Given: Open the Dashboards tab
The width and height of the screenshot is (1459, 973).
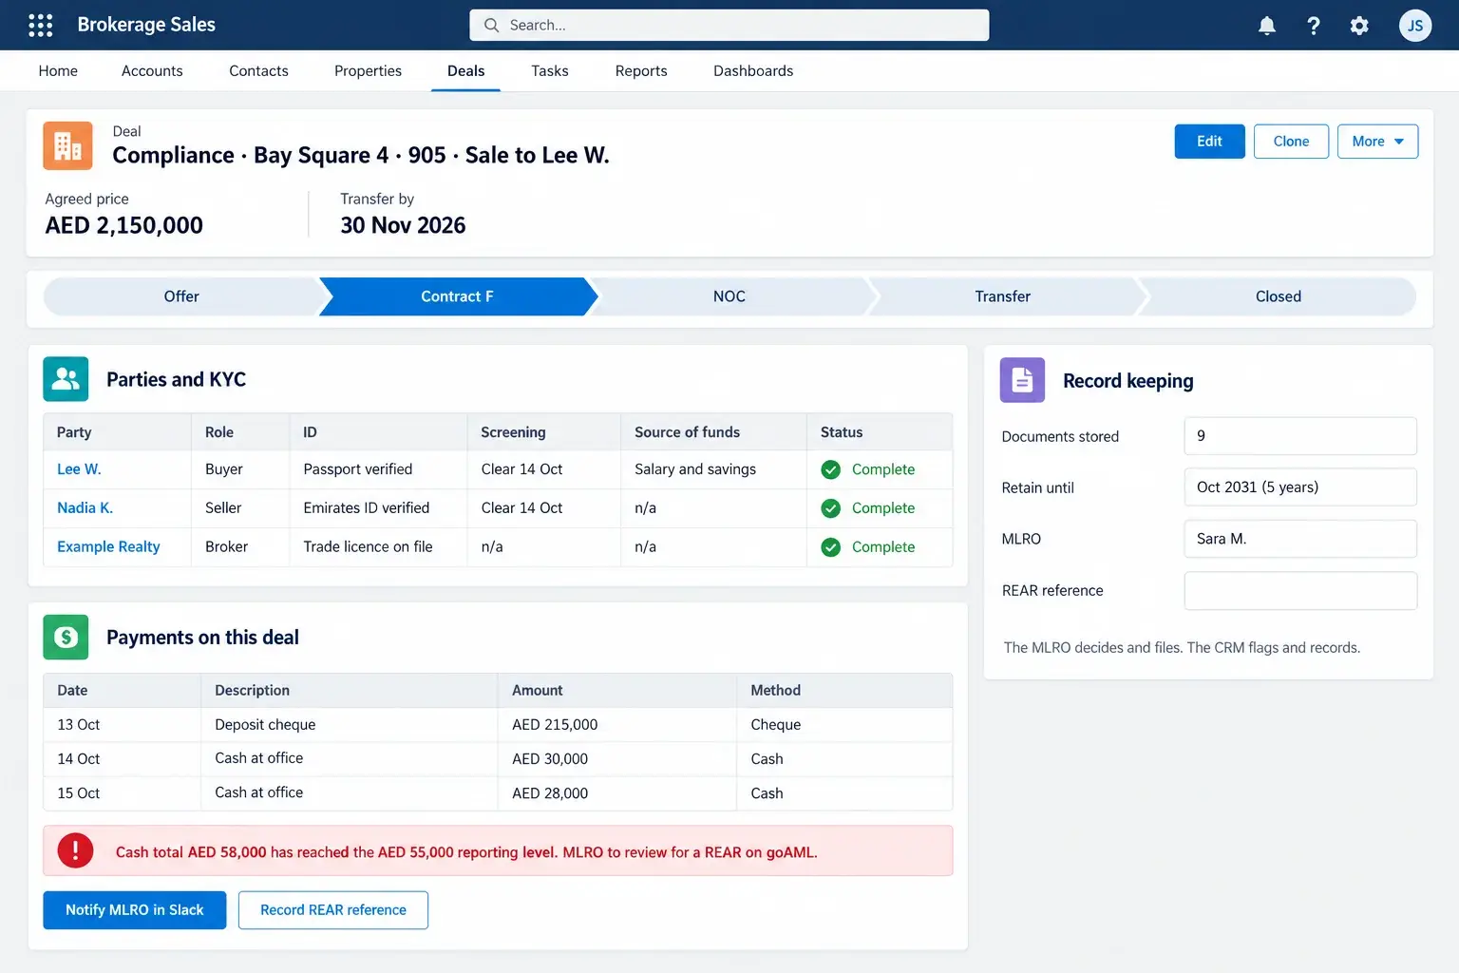Looking at the screenshot, I should (753, 71).
